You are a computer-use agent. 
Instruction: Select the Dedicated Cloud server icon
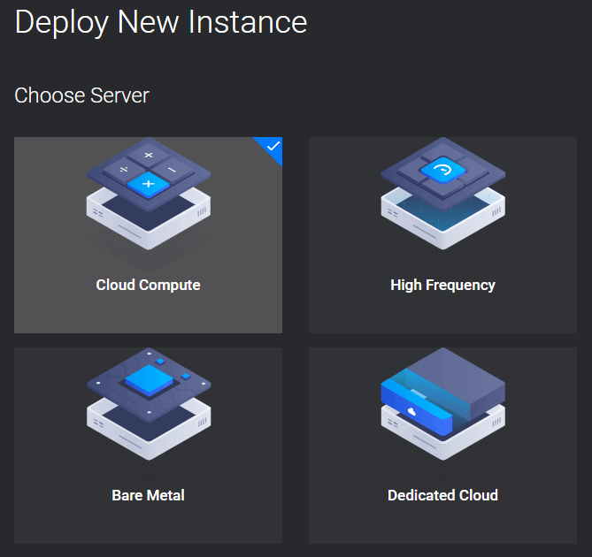pos(442,404)
